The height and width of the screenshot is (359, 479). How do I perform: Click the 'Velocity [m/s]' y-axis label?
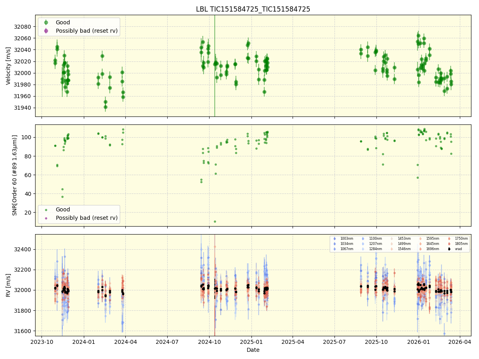tap(8, 66)
